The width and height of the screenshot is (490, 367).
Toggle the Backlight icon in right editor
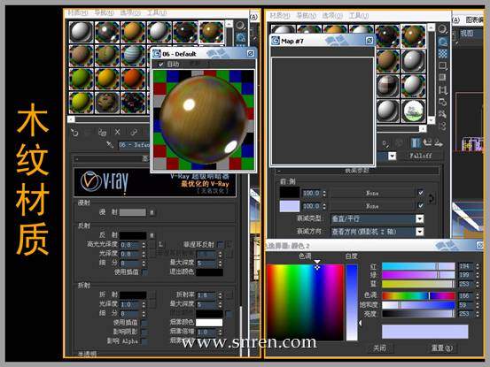point(442,42)
